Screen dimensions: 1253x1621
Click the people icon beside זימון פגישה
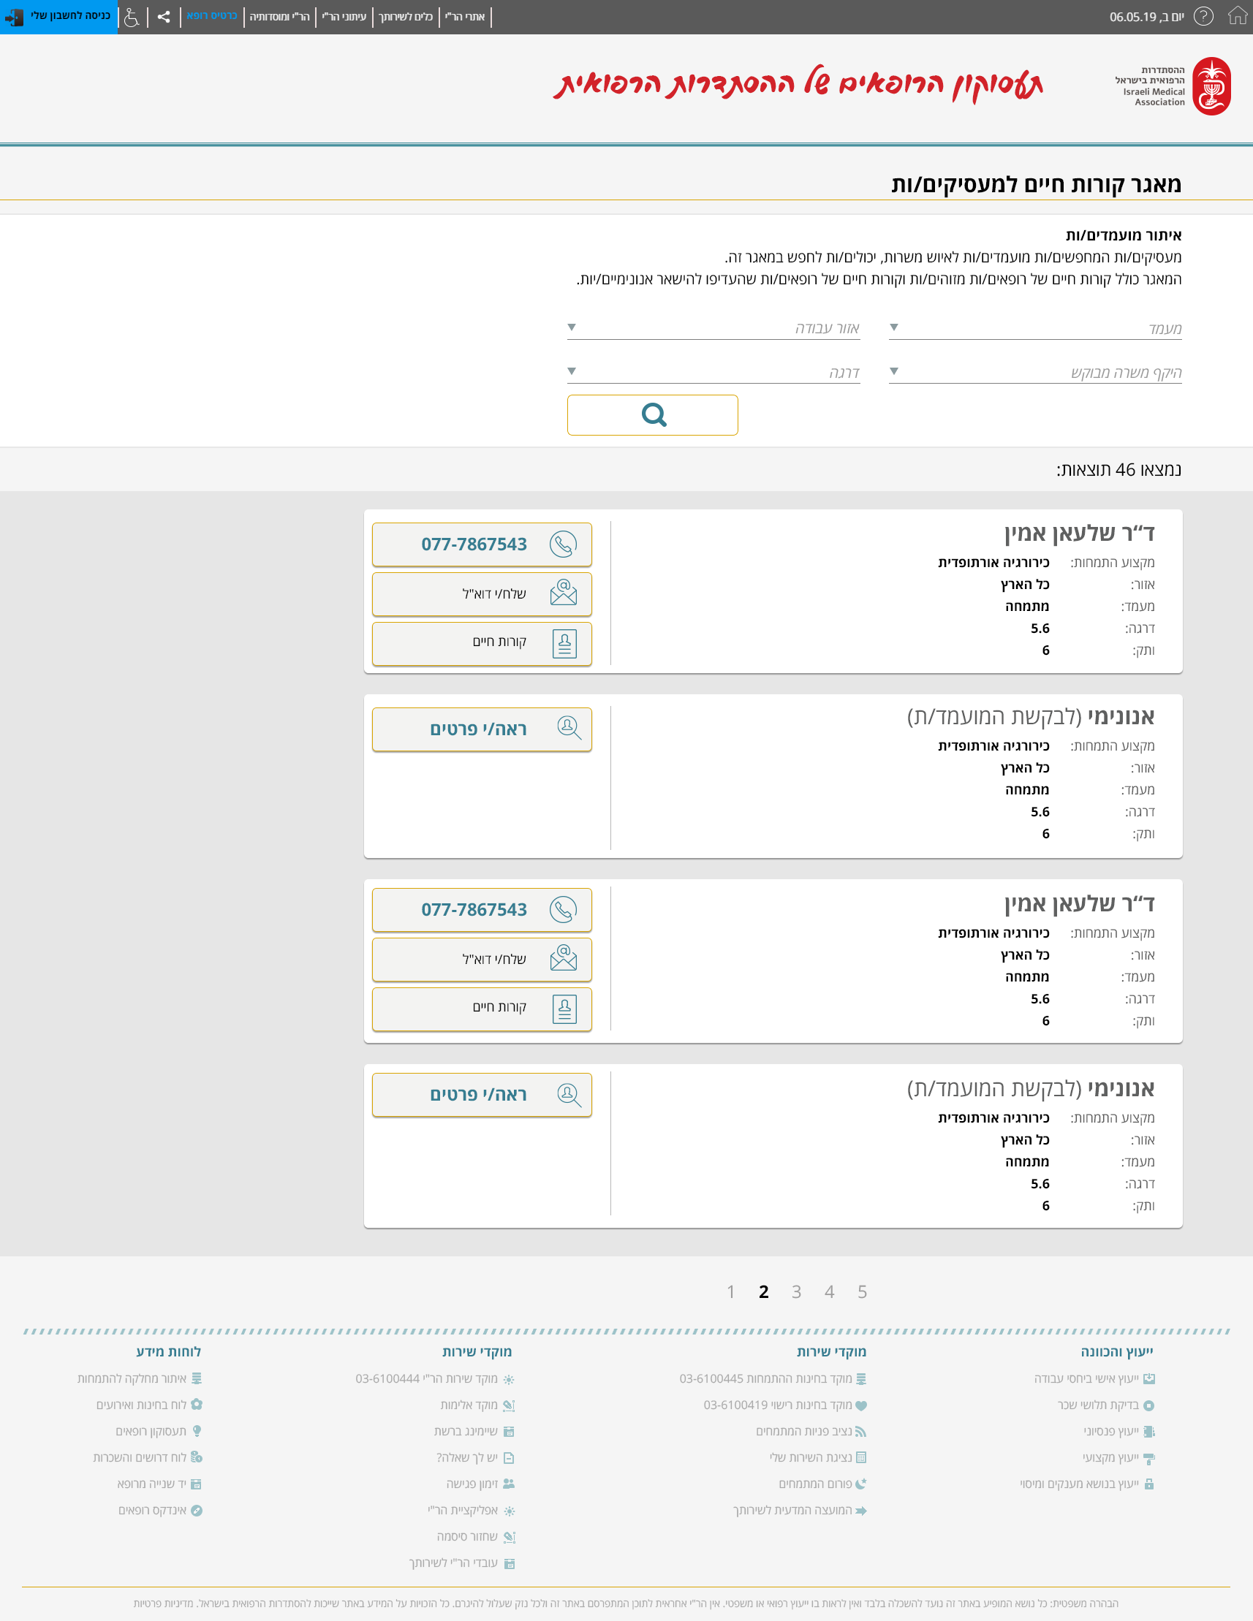pyautogui.click(x=509, y=1484)
